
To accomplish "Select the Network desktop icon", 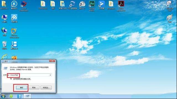I will click(x=4, y=32).
